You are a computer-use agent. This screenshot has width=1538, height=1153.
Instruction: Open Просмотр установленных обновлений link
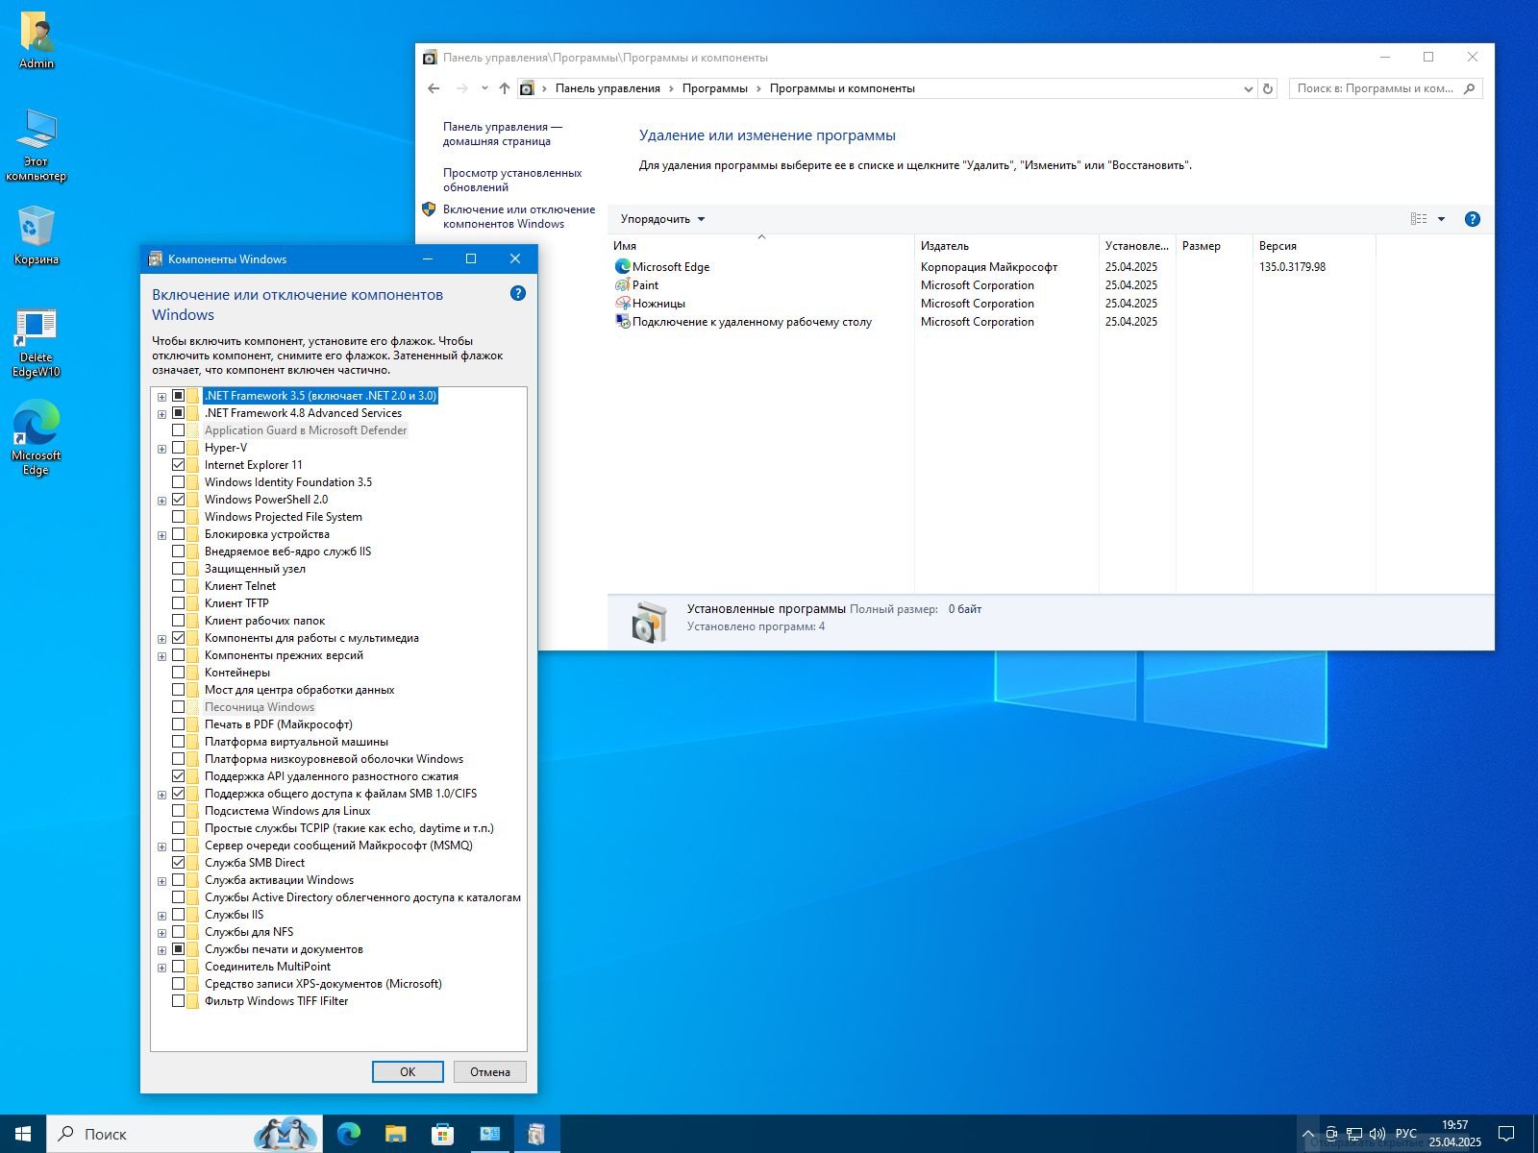point(512,180)
